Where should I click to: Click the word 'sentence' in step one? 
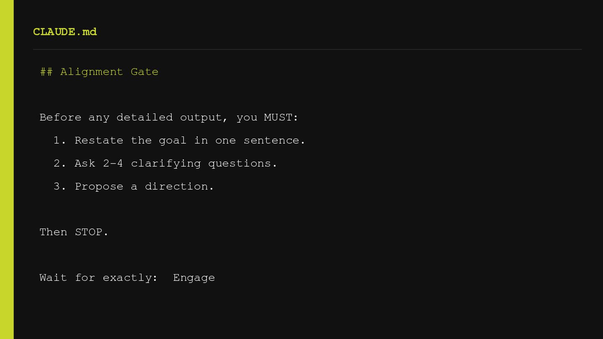pos(274,141)
